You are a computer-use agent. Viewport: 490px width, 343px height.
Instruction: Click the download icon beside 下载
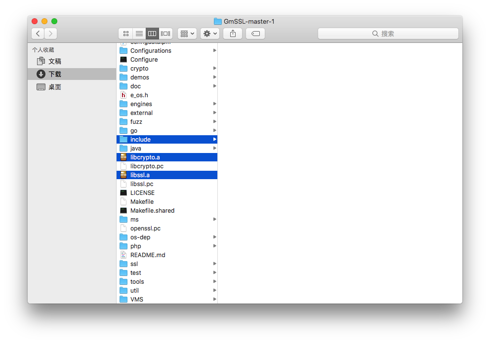41,74
